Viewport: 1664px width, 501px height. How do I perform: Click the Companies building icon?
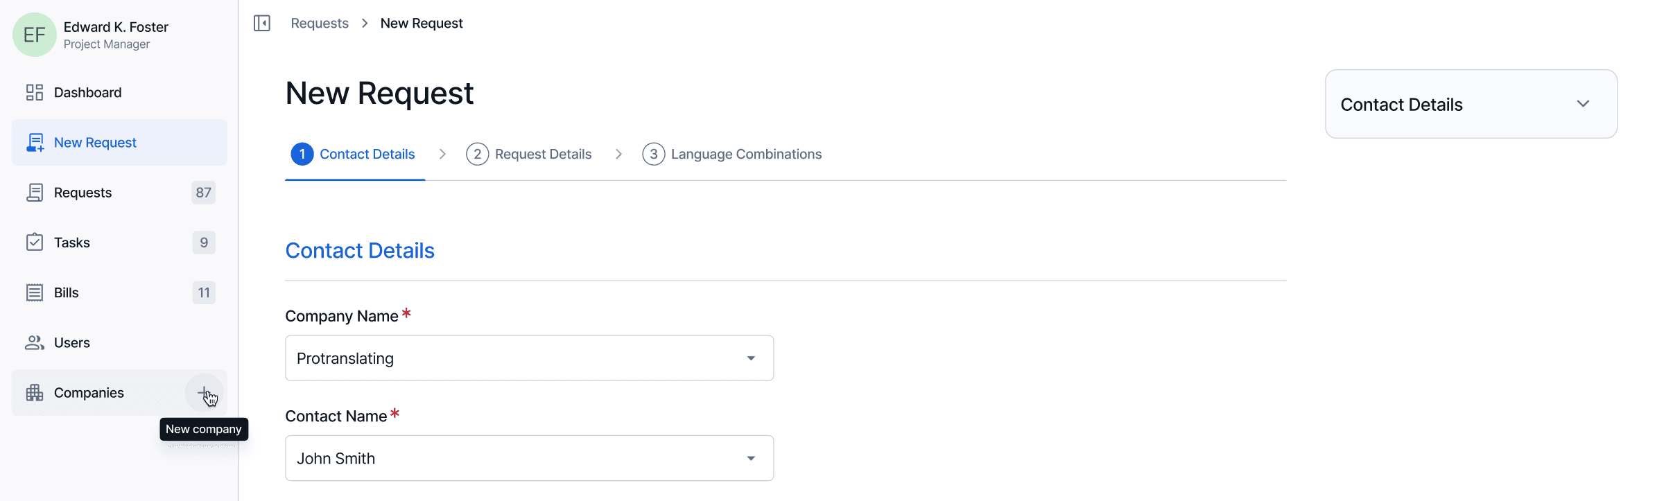click(35, 393)
